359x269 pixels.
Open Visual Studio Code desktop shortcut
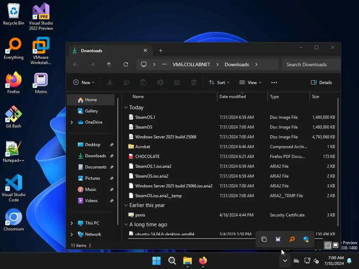pos(14,188)
